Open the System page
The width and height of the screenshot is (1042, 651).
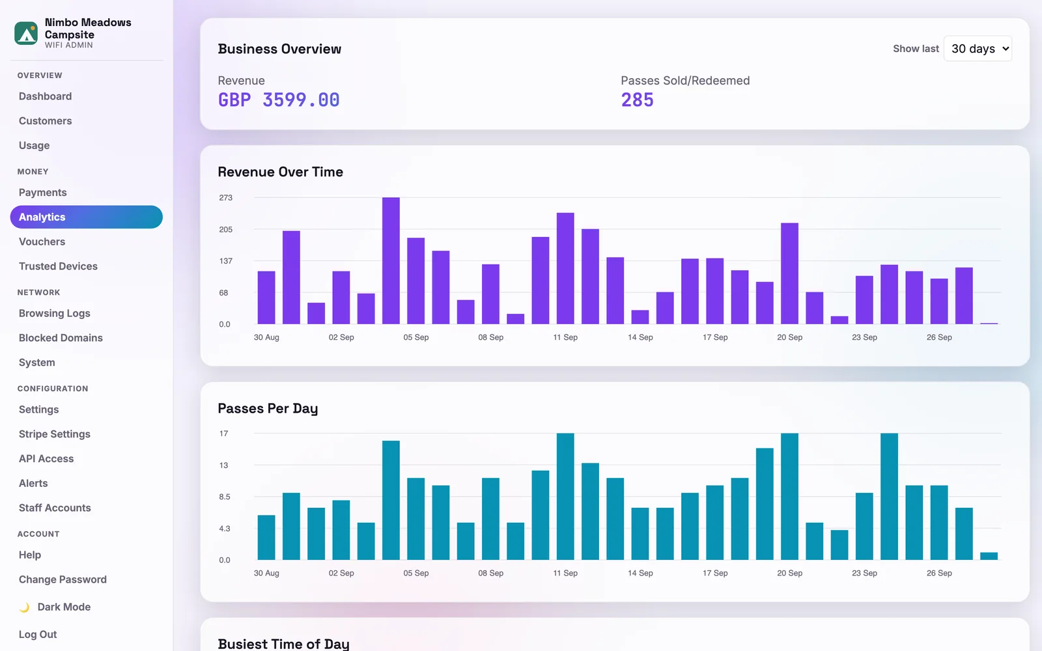[87, 363]
